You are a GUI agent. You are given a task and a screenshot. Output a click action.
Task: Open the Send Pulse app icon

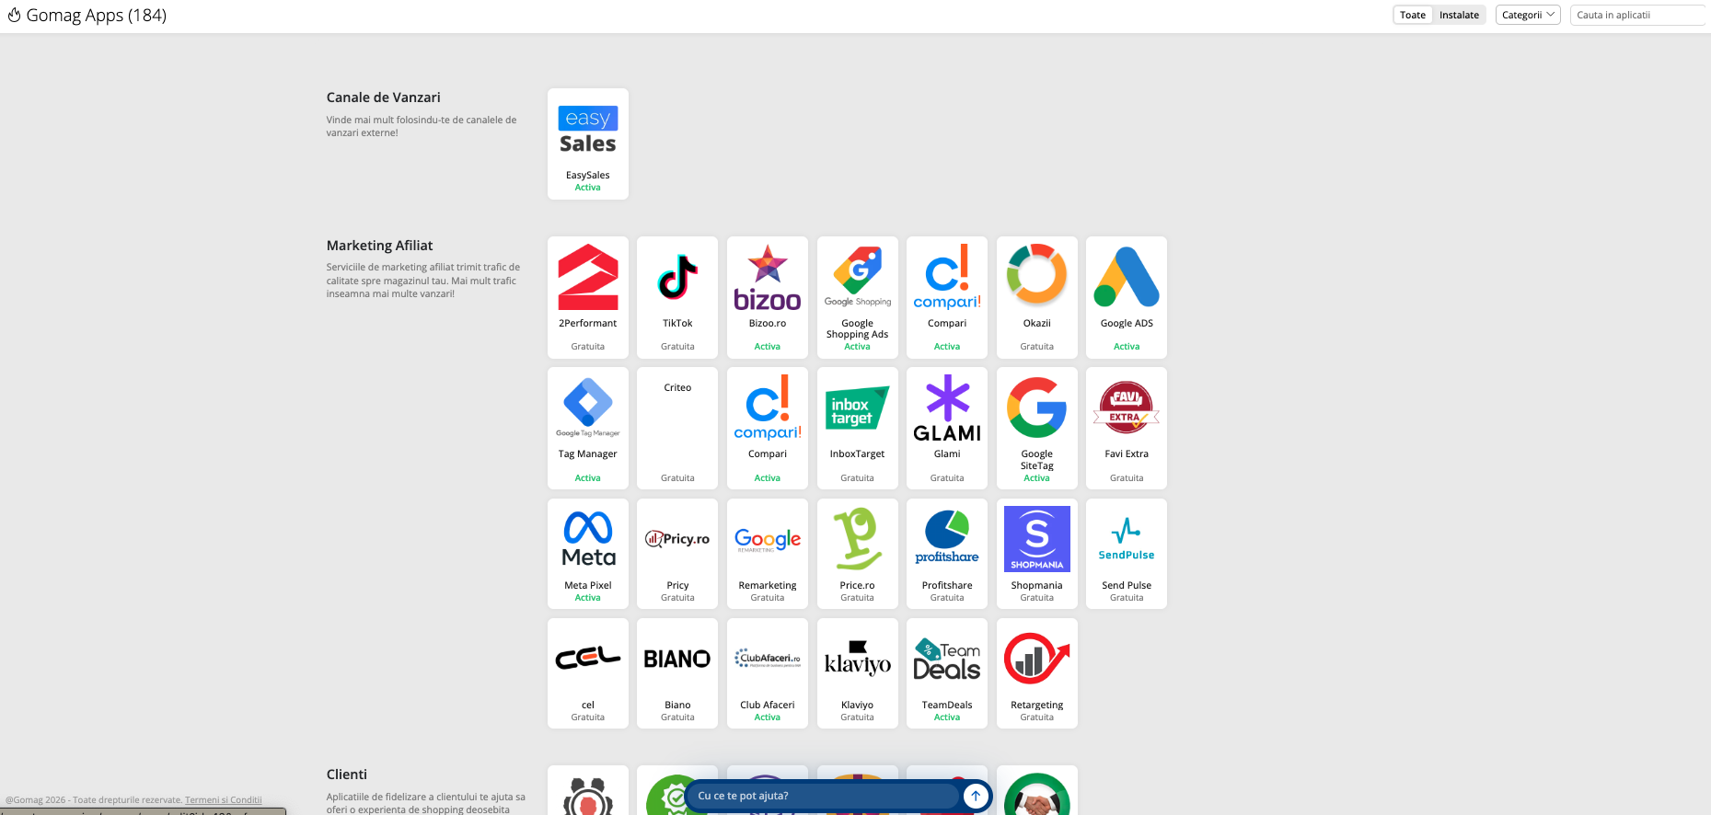pyautogui.click(x=1127, y=539)
